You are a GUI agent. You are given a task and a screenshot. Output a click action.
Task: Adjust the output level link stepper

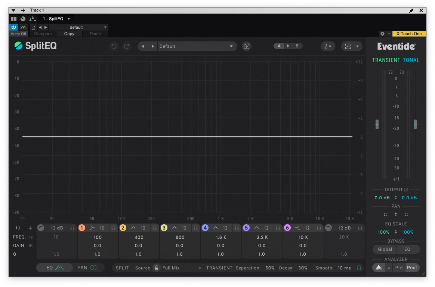[x=396, y=197]
